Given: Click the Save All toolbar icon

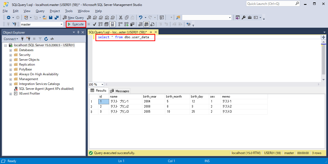Looking at the screenshot, I should pyautogui.click(x=56, y=17).
